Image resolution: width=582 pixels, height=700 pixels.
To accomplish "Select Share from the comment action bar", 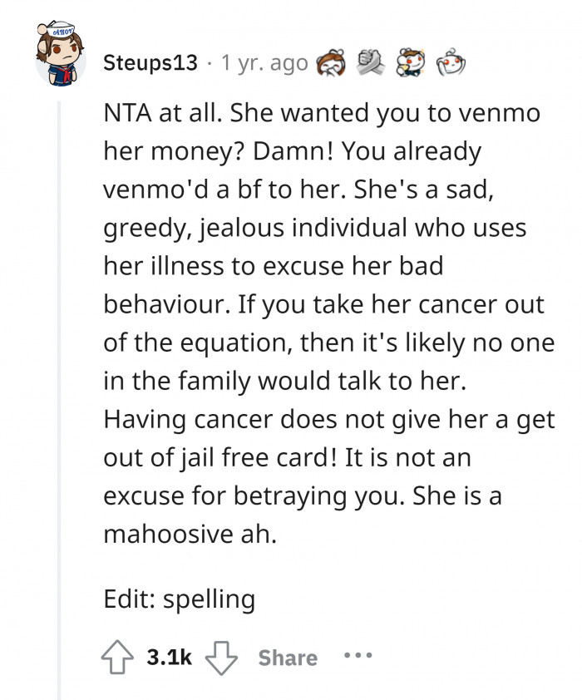I will (x=287, y=657).
